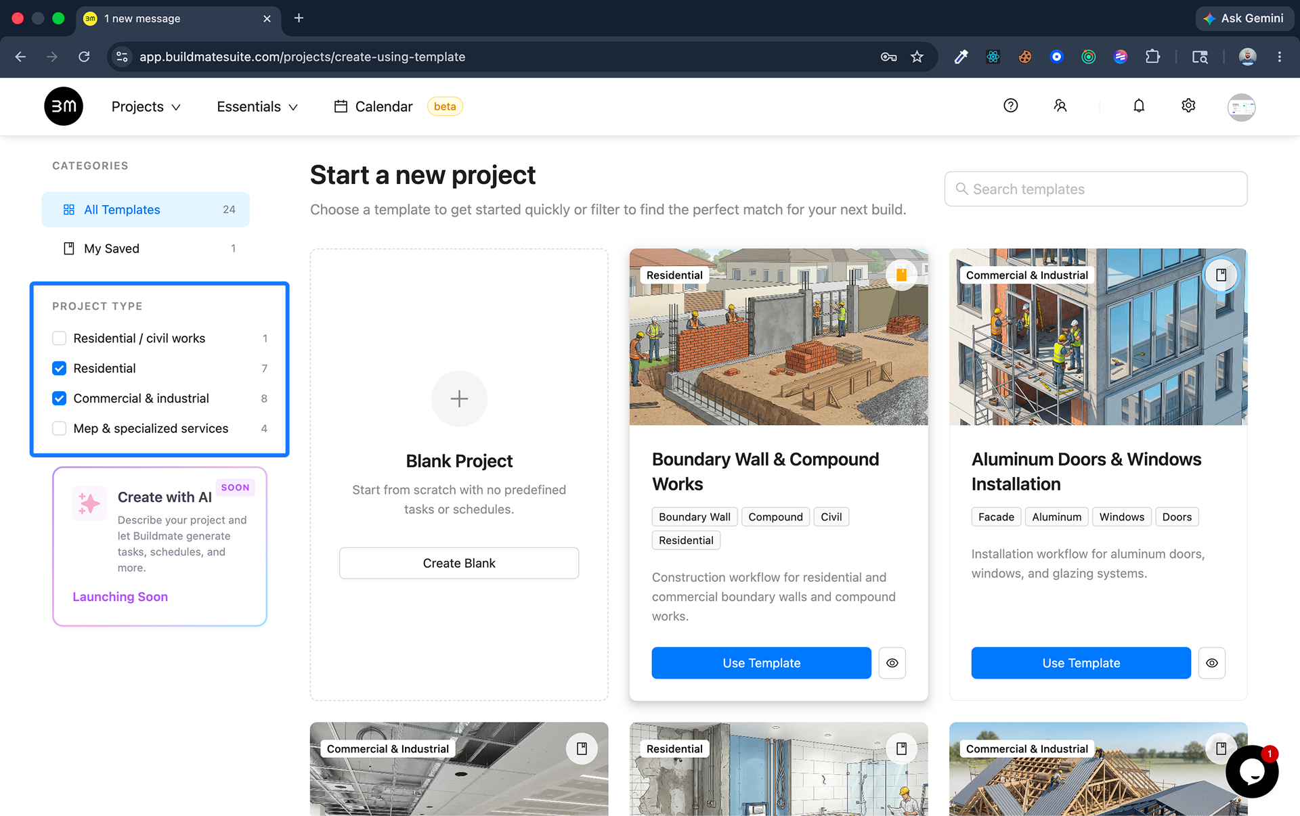Open the password key icon in address bar

[888, 57]
